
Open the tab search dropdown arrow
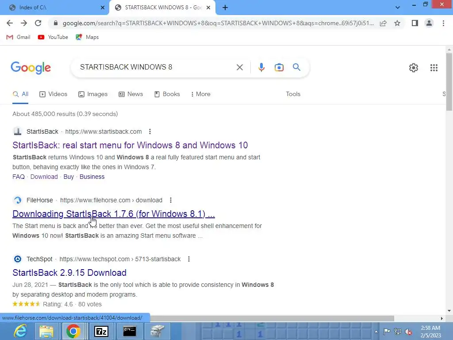(398, 8)
